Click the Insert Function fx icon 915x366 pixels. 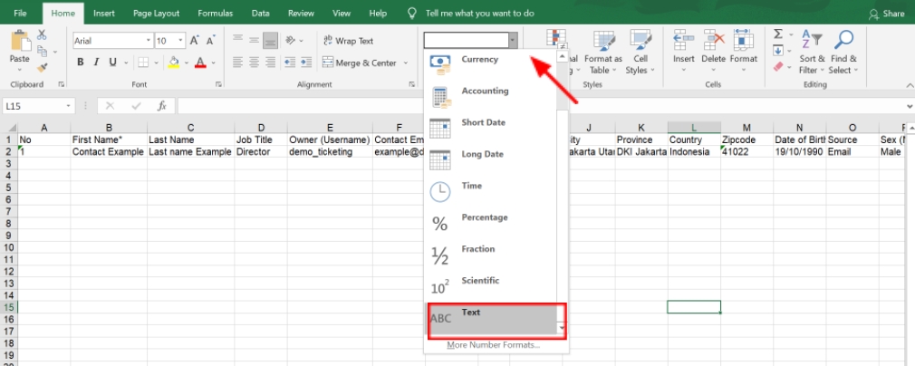[x=161, y=106]
